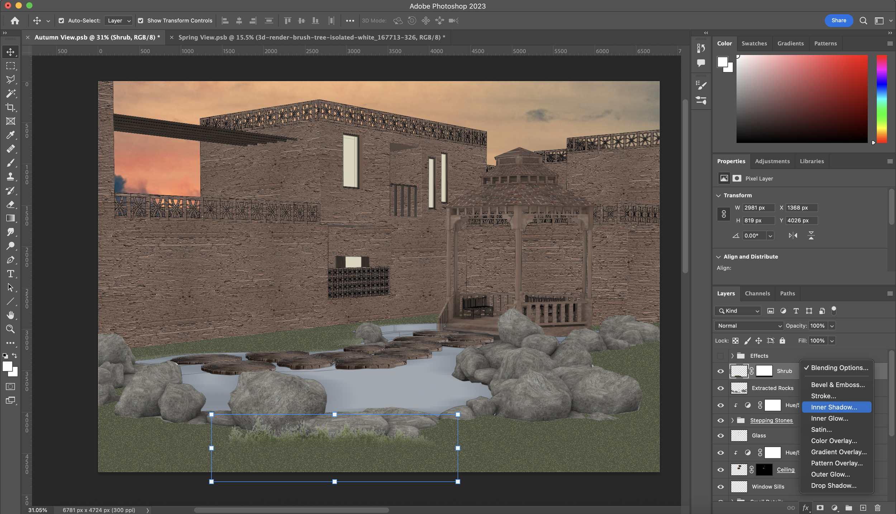This screenshot has width=896, height=514.
Task: Click the Drop Shadow menu option
Action: pyautogui.click(x=834, y=485)
